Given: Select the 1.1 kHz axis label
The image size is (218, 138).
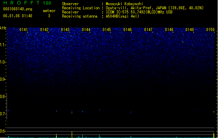Looking at the screenshot, I should [3, 45].
